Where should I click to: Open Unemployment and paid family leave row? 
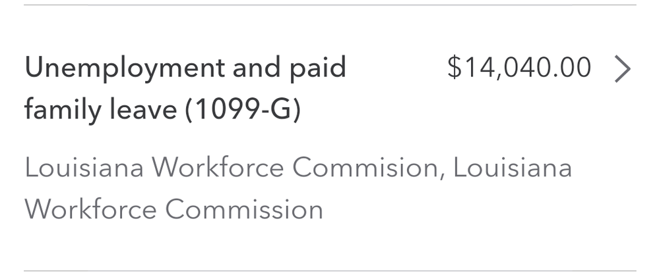[330, 138]
